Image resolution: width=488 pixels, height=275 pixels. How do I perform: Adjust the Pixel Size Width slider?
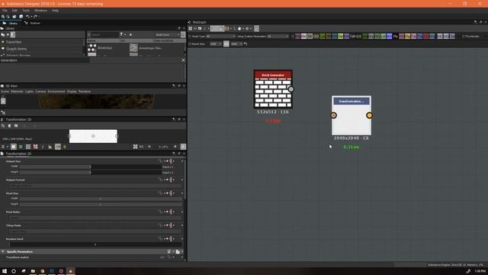coord(100,199)
